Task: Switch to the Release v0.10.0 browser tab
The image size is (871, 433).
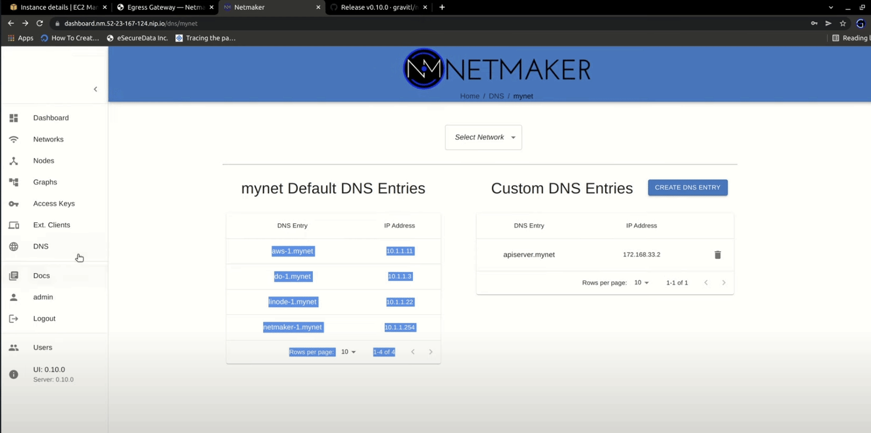Action: [x=378, y=7]
